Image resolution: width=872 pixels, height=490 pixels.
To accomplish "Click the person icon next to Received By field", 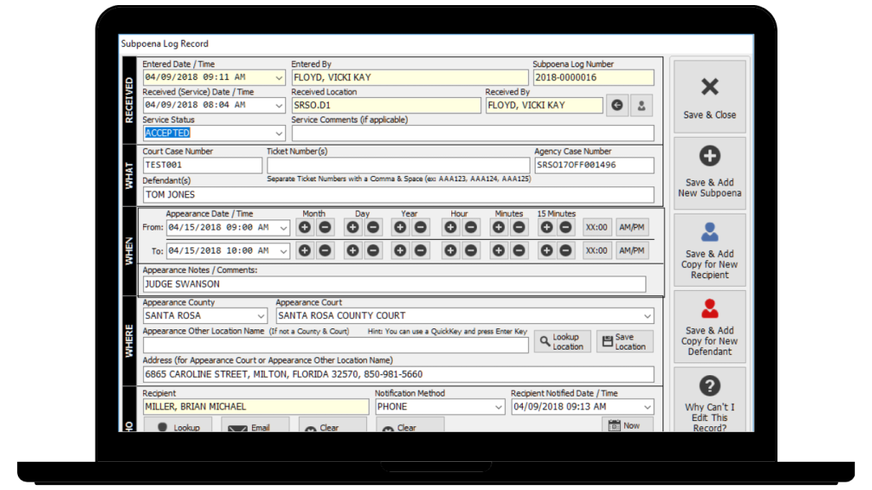I will click(640, 105).
